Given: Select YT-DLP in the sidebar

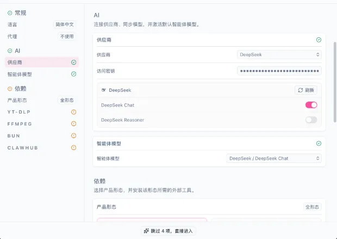Looking at the screenshot, I should [42, 112].
